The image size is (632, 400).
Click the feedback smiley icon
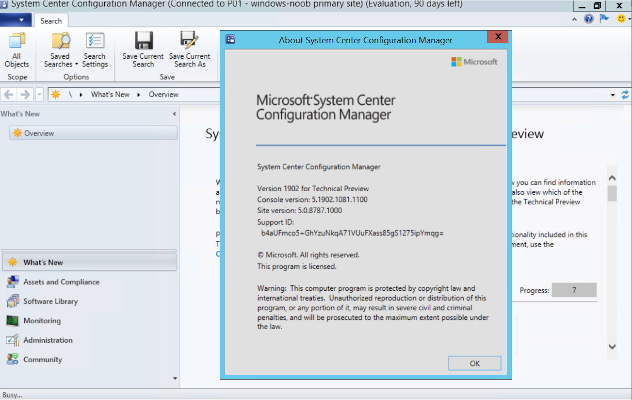point(620,18)
